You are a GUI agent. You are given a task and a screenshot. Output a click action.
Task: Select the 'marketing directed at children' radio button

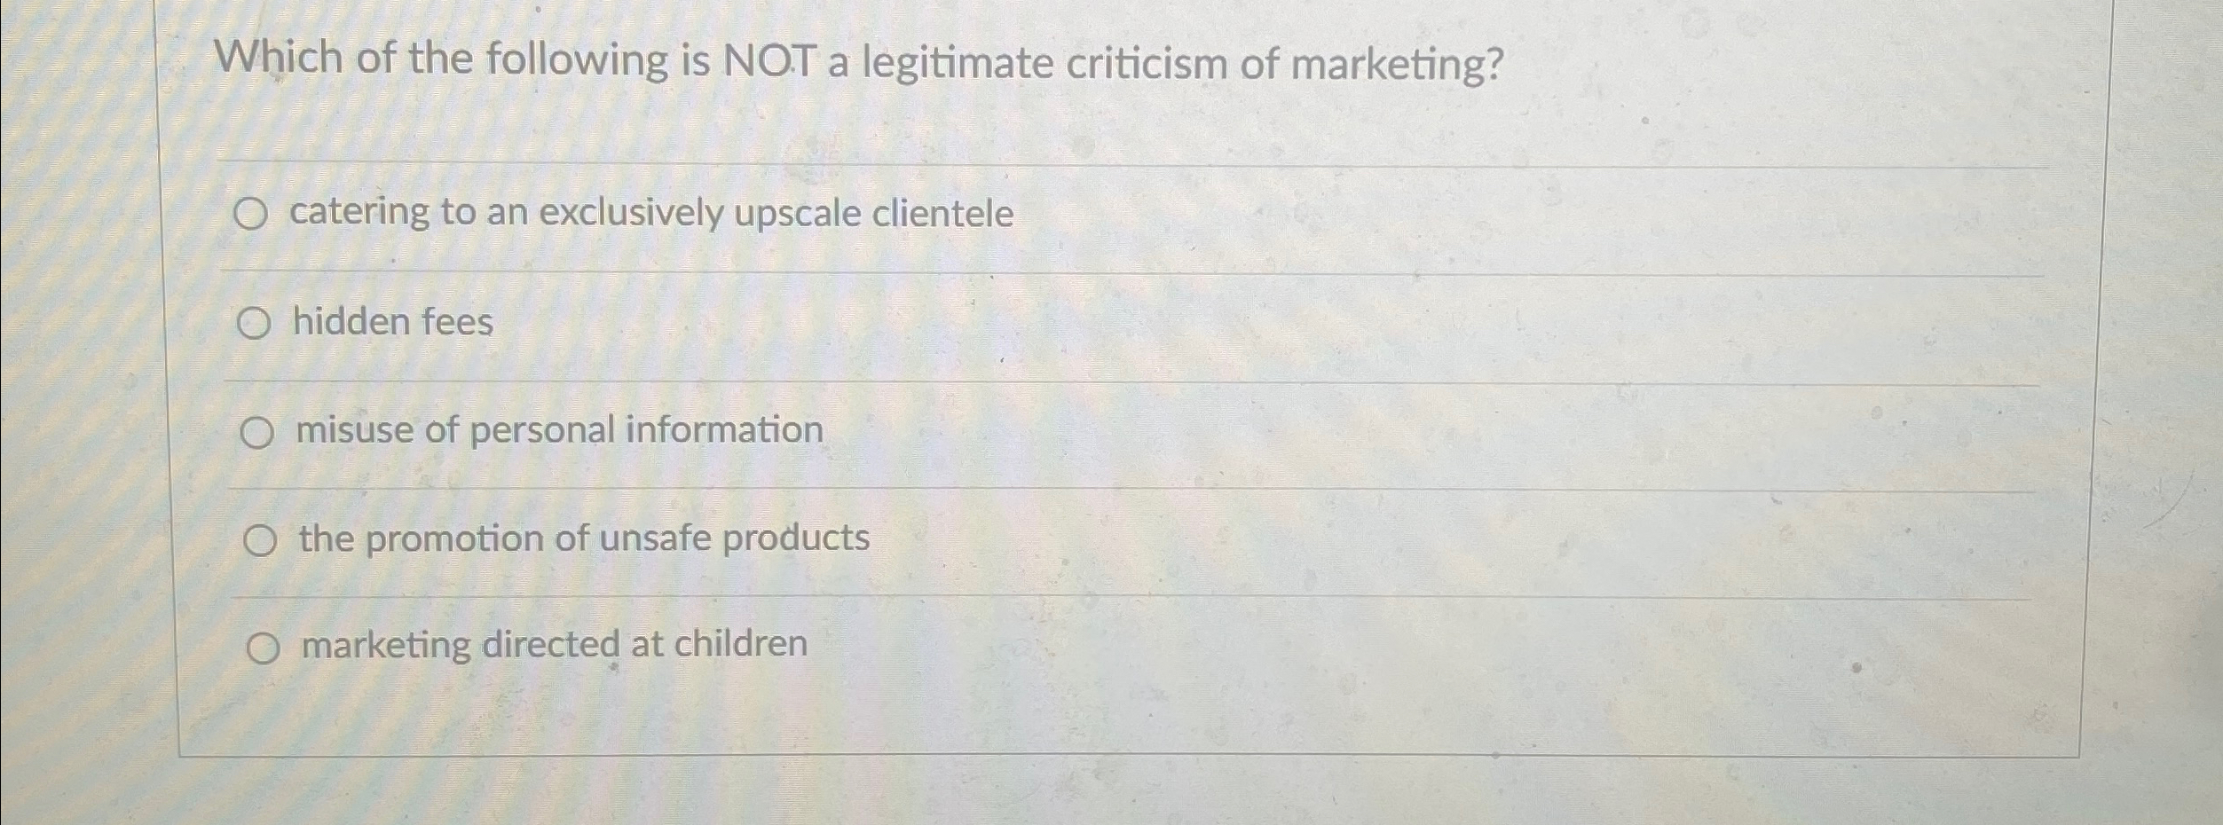pos(263,649)
